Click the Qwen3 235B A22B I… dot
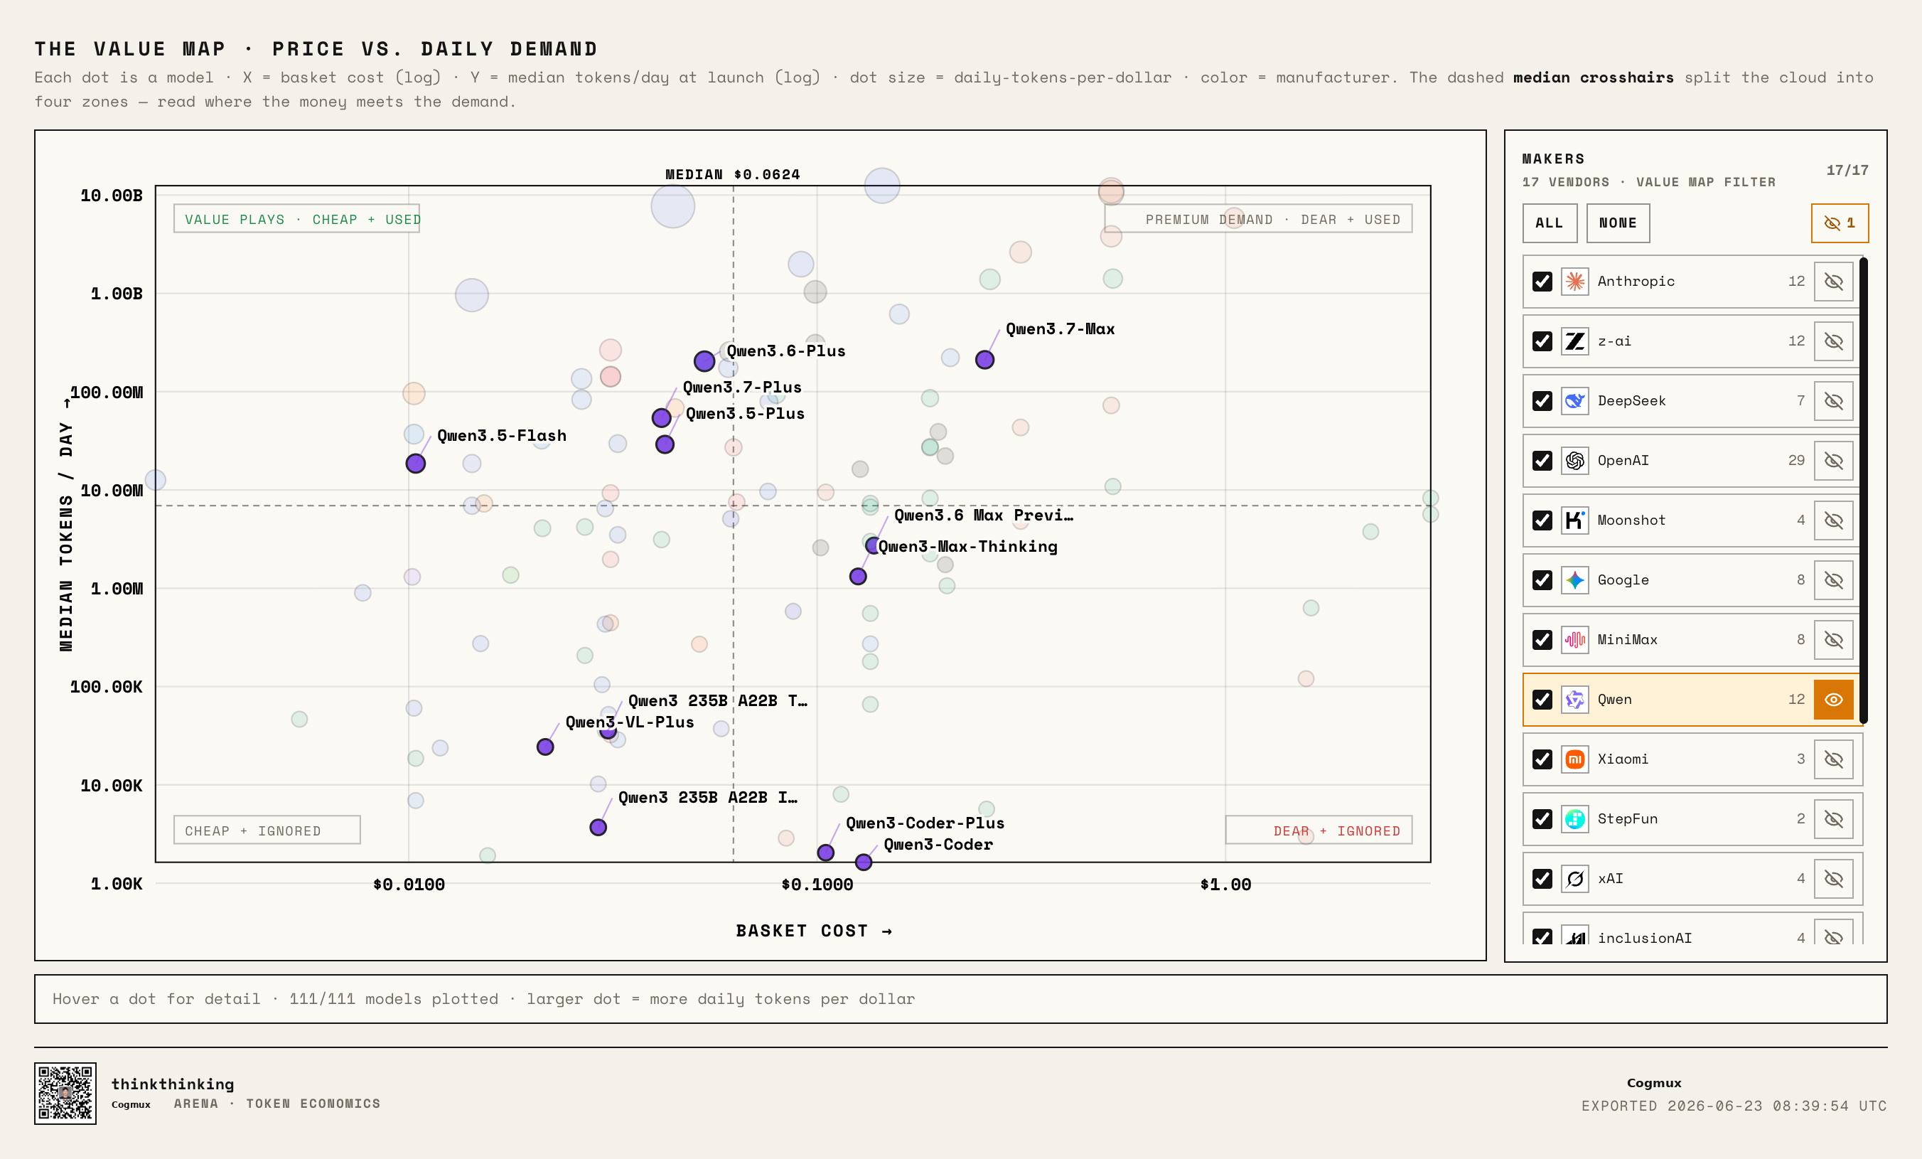This screenshot has height=1159, width=1922. coord(598,828)
